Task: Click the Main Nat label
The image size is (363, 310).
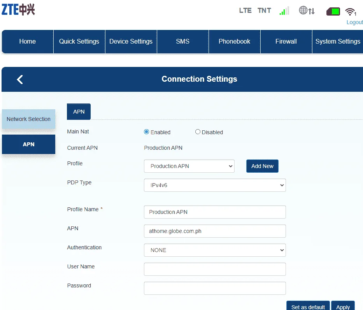Action: (x=78, y=131)
